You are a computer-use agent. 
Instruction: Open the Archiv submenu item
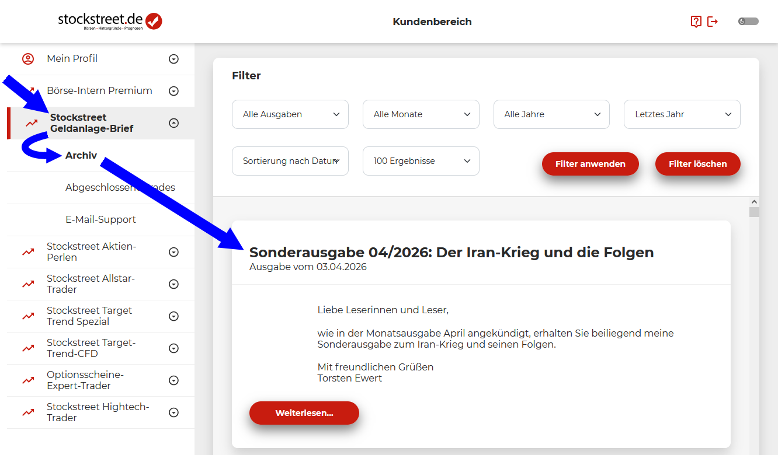click(x=81, y=156)
